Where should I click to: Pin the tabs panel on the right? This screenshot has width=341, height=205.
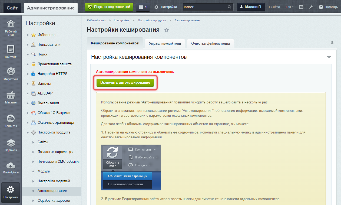[332, 43]
